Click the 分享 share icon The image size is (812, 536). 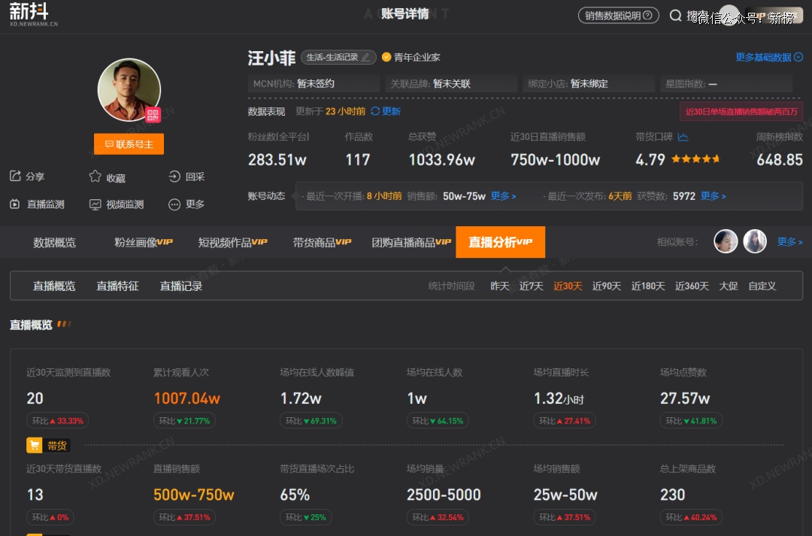pyautogui.click(x=15, y=176)
